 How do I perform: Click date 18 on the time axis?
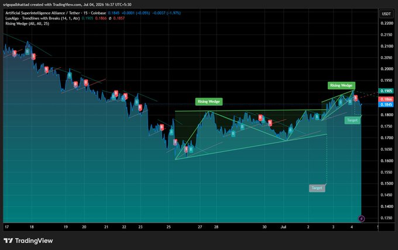(32, 227)
